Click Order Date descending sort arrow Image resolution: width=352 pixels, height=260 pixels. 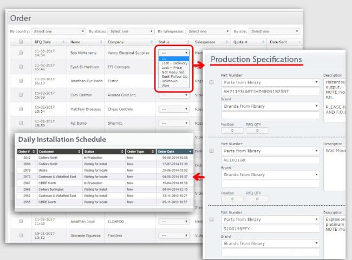click(x=190, y=152)
